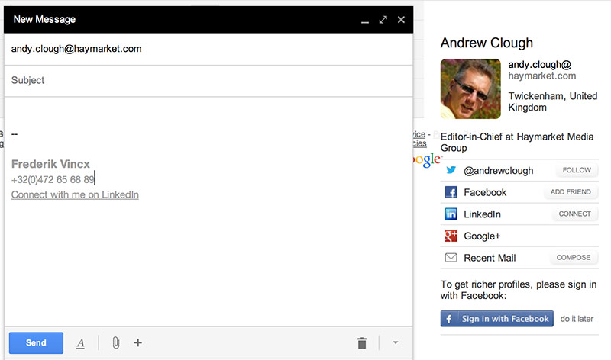
Task: Open Connect with me on LinkedIn link
Action: tap(75, 194)
